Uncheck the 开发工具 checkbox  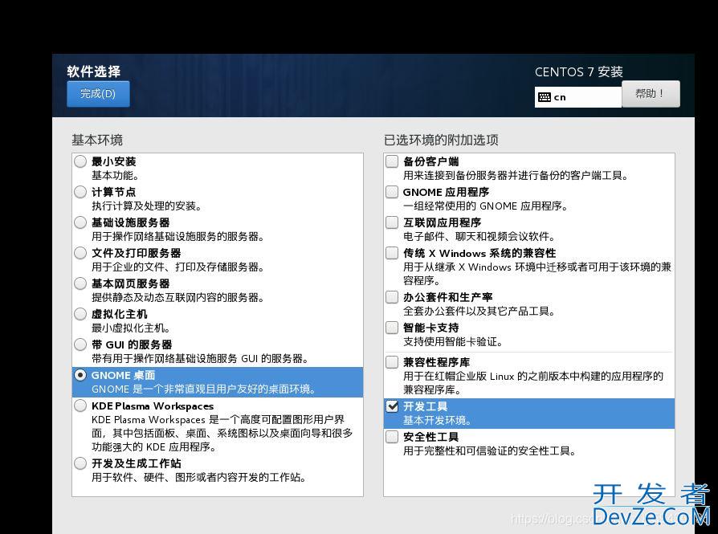pos(392,406)
